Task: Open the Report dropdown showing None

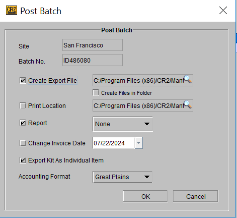Action: (123, 124)
